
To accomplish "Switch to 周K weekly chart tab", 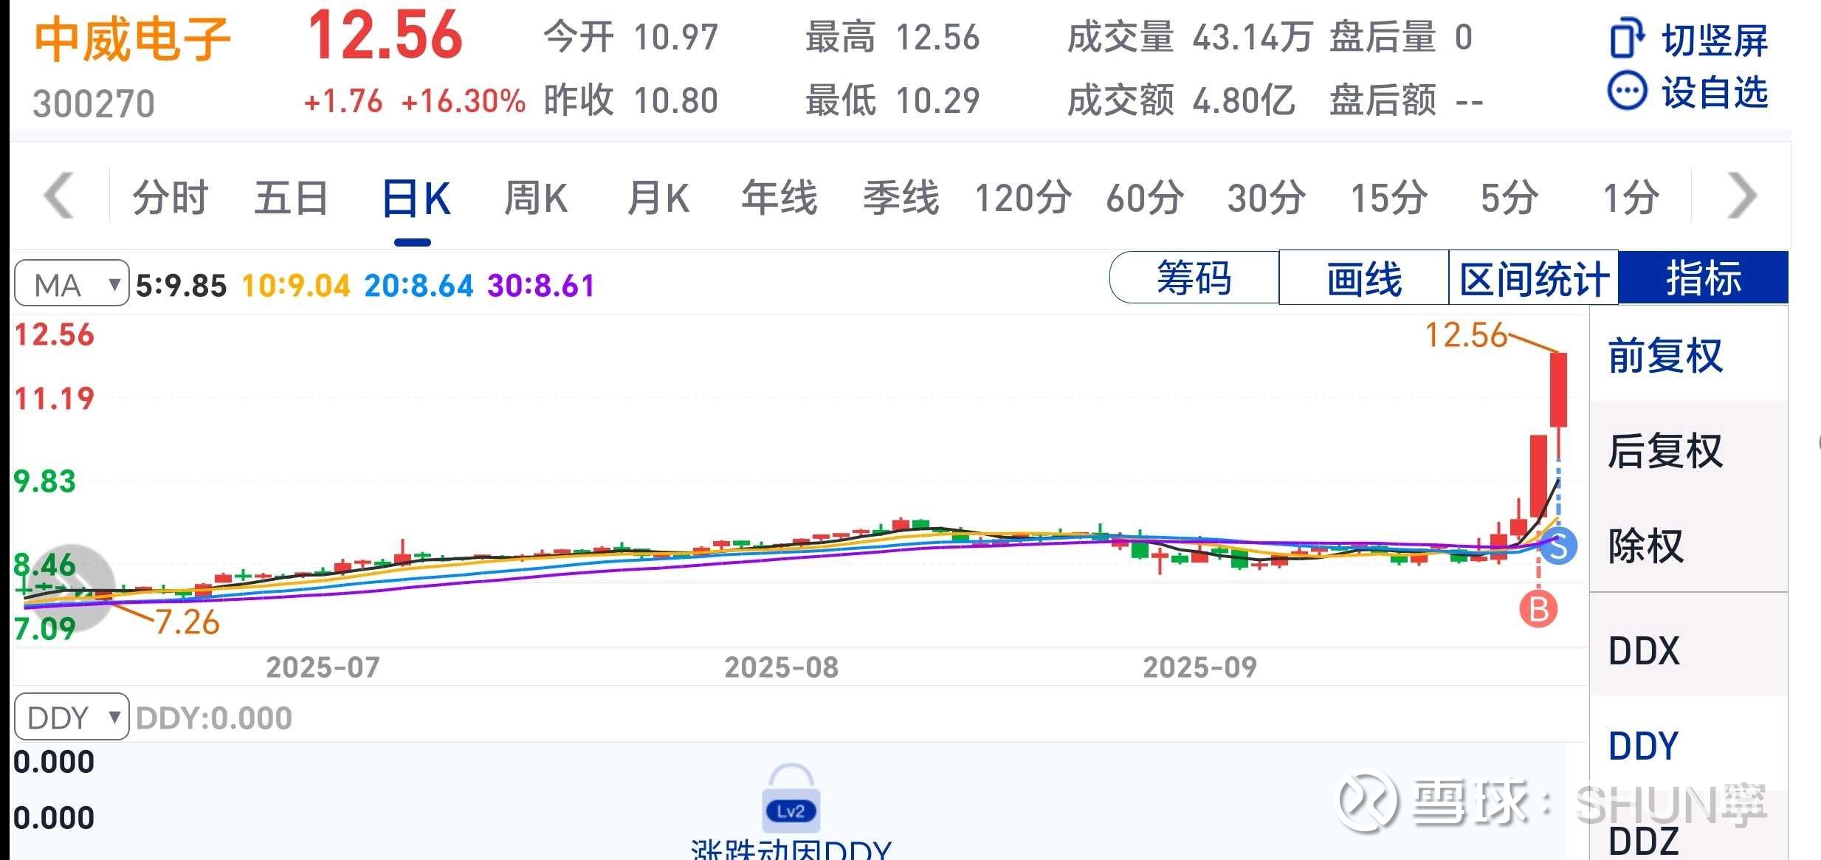I will click(536, 198).
